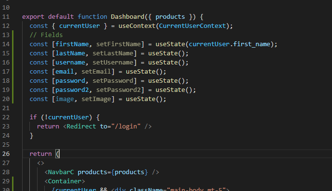Click the "Container" tag on line 29
The width and height of the screenshot is (332, 191).
pos(64,181)
